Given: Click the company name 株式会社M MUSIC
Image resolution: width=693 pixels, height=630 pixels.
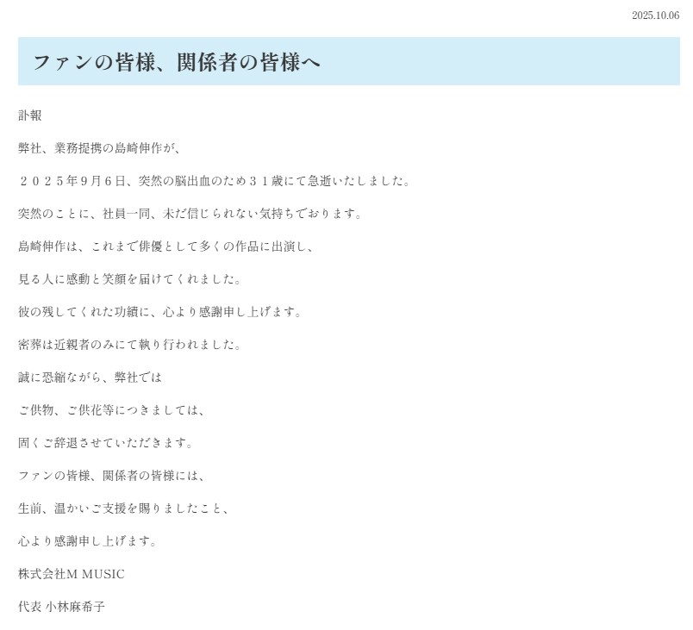Looking at the screenshot, I should 72,574.
